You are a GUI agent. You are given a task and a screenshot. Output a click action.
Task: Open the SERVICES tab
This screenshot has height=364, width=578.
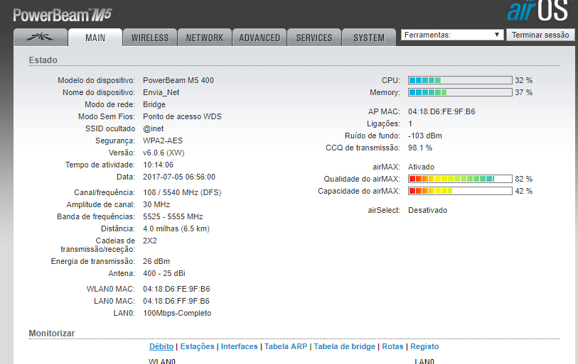[x=314, y=38]
